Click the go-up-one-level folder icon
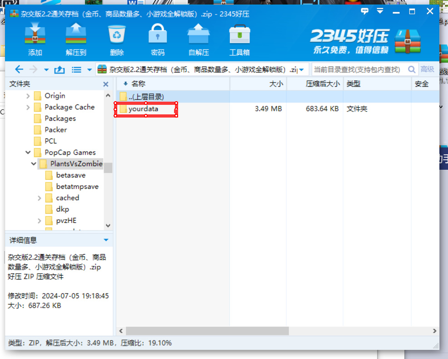The width and height of the screenshot is (448, 359). (60, 69)
